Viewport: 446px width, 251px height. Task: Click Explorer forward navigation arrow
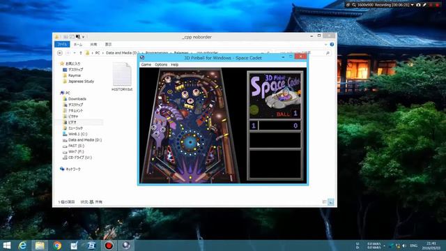[68, 53]
